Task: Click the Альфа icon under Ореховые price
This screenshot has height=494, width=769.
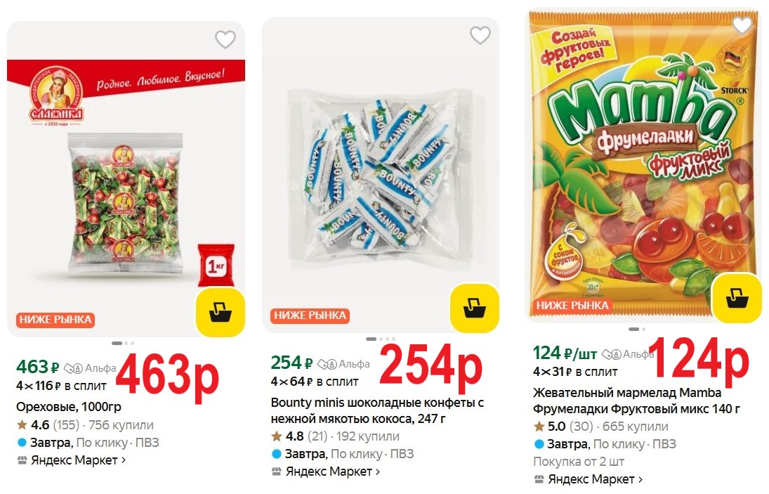Action: [74, 368]
